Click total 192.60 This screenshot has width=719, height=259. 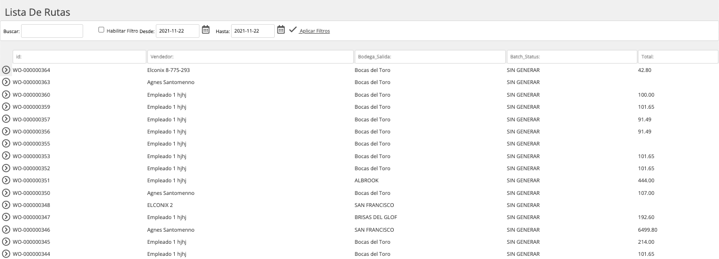(646, 217)
